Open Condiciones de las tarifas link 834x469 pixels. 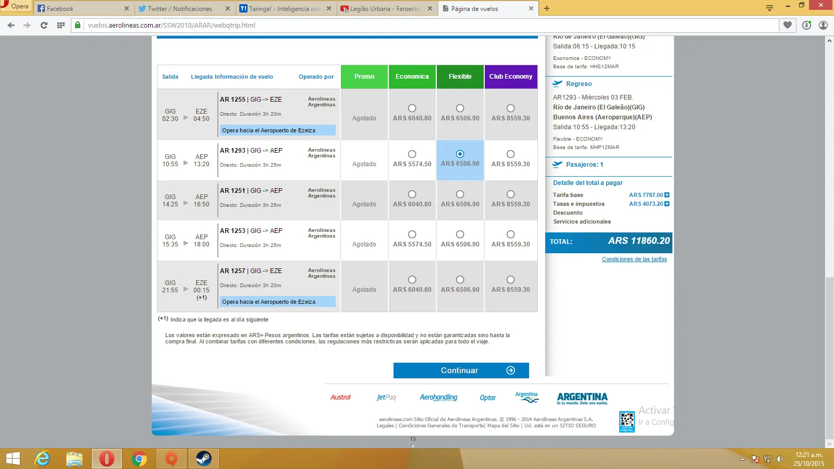tap(634, 259)
